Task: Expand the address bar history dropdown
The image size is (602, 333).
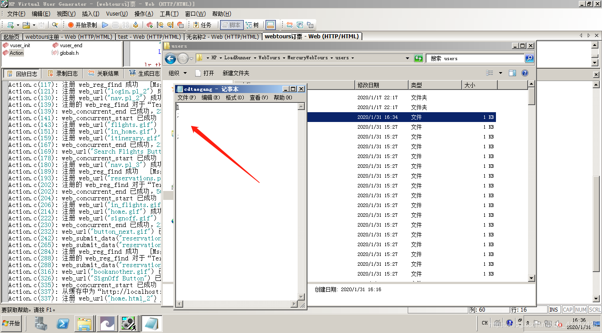Action: click(x=407, y=58)
